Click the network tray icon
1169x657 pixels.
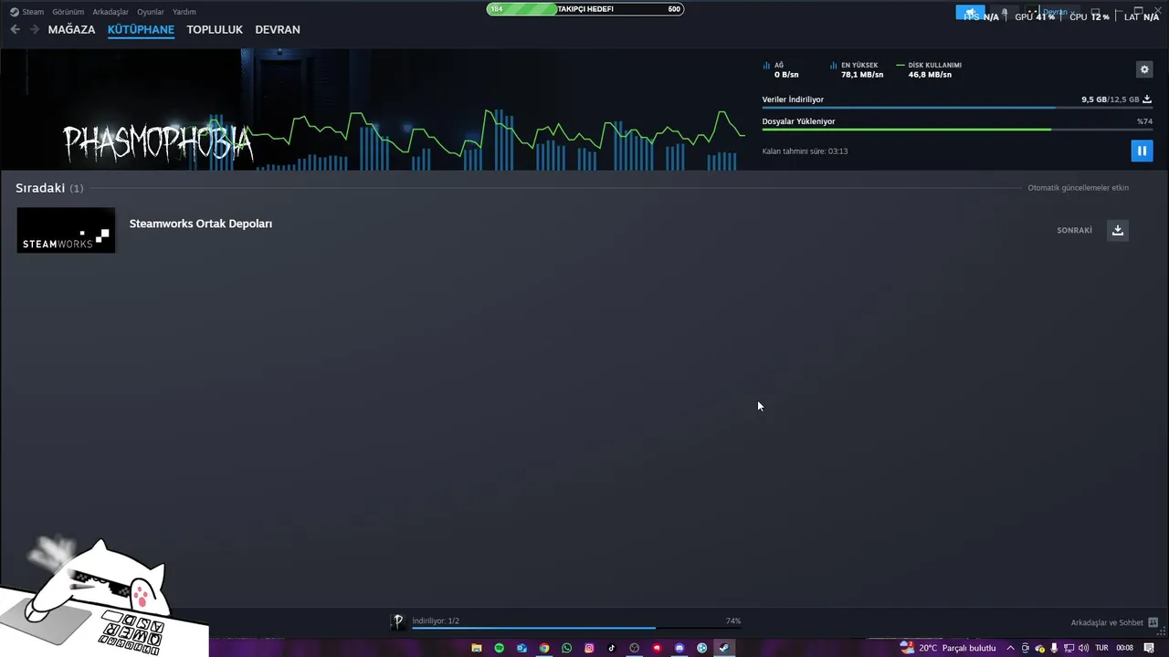pyautogui.click(x=1069, y=648)
